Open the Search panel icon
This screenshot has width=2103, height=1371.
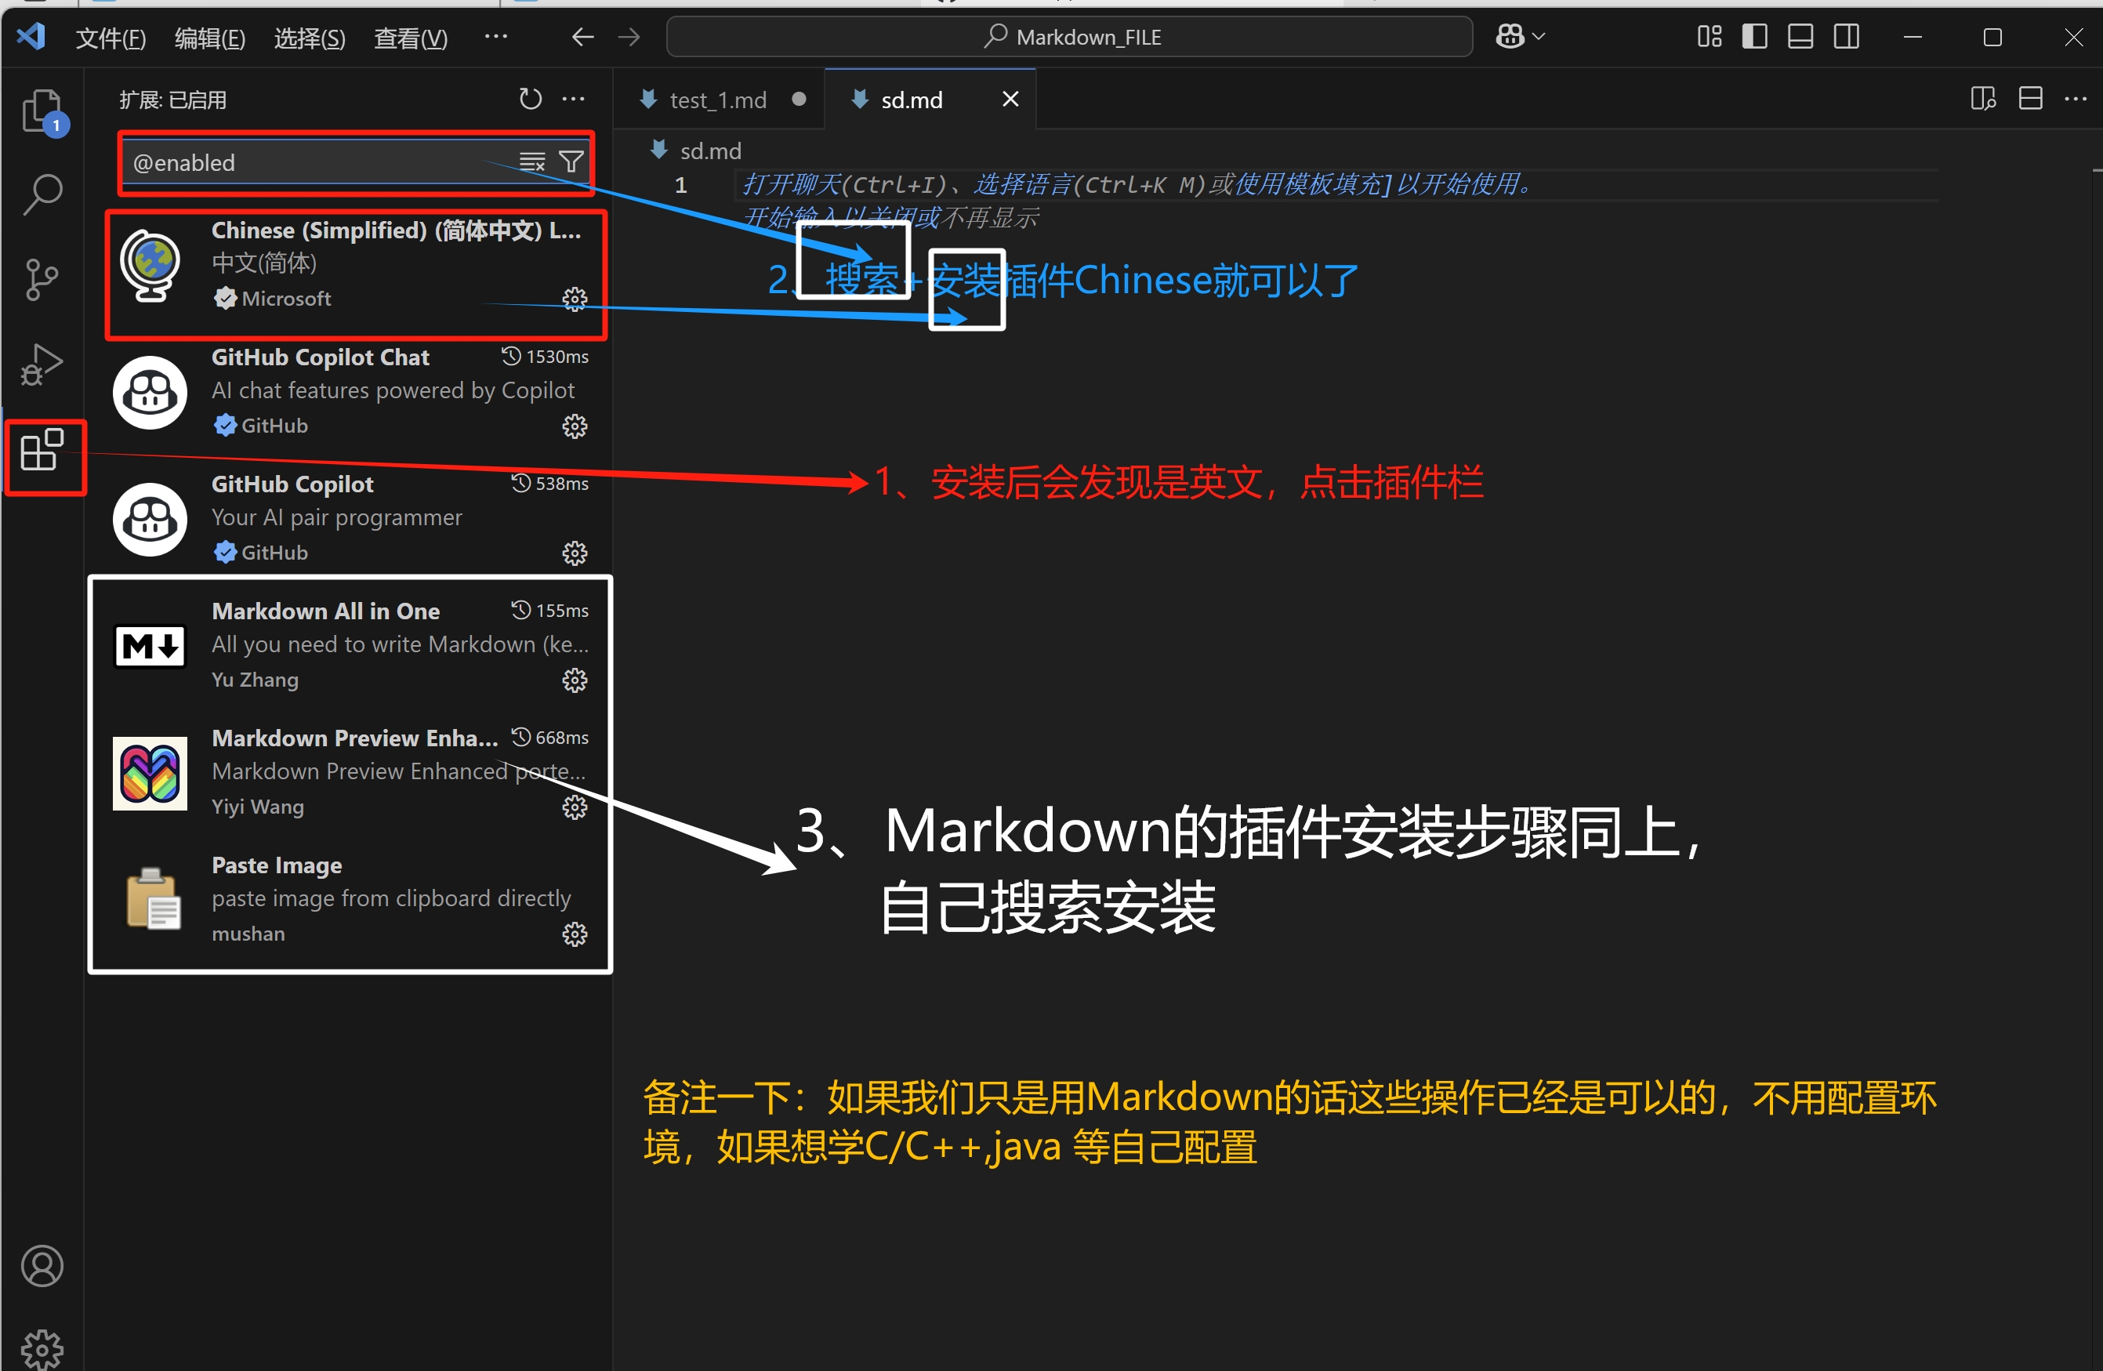42,194
